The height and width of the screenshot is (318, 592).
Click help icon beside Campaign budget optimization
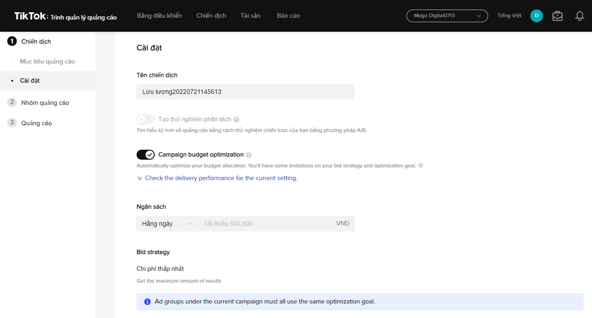tap(249, 155)
